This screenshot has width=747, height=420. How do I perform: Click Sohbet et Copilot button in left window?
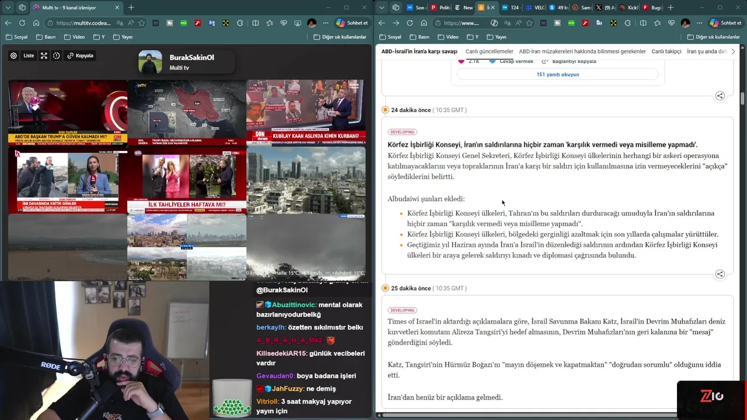[352, 23]
